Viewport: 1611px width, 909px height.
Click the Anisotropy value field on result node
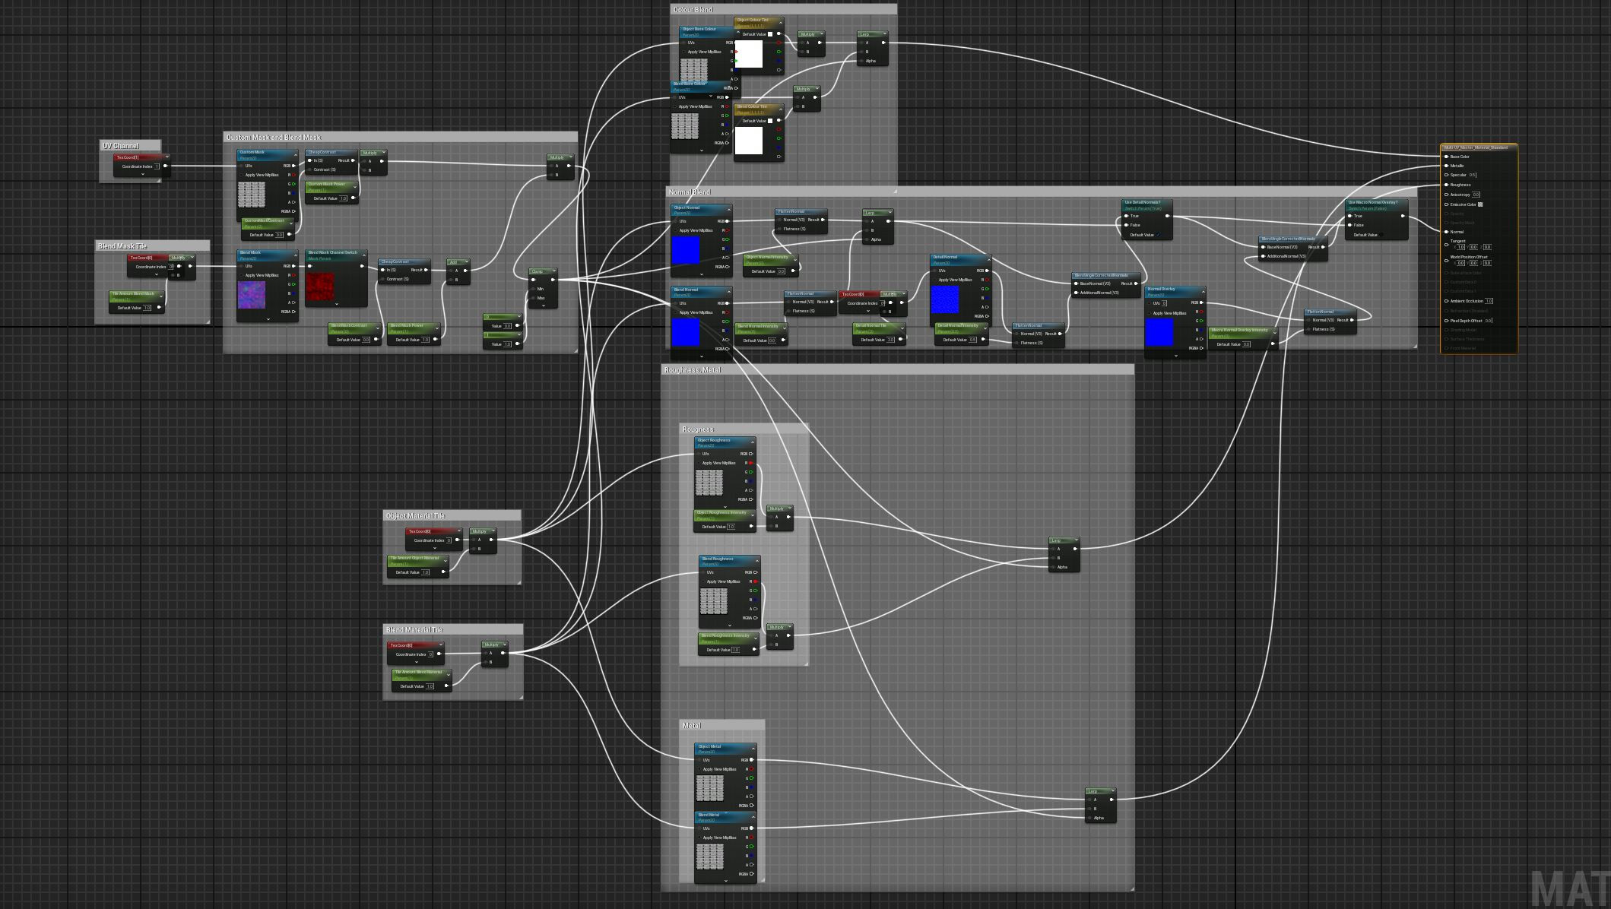(x=1476, y=195)
